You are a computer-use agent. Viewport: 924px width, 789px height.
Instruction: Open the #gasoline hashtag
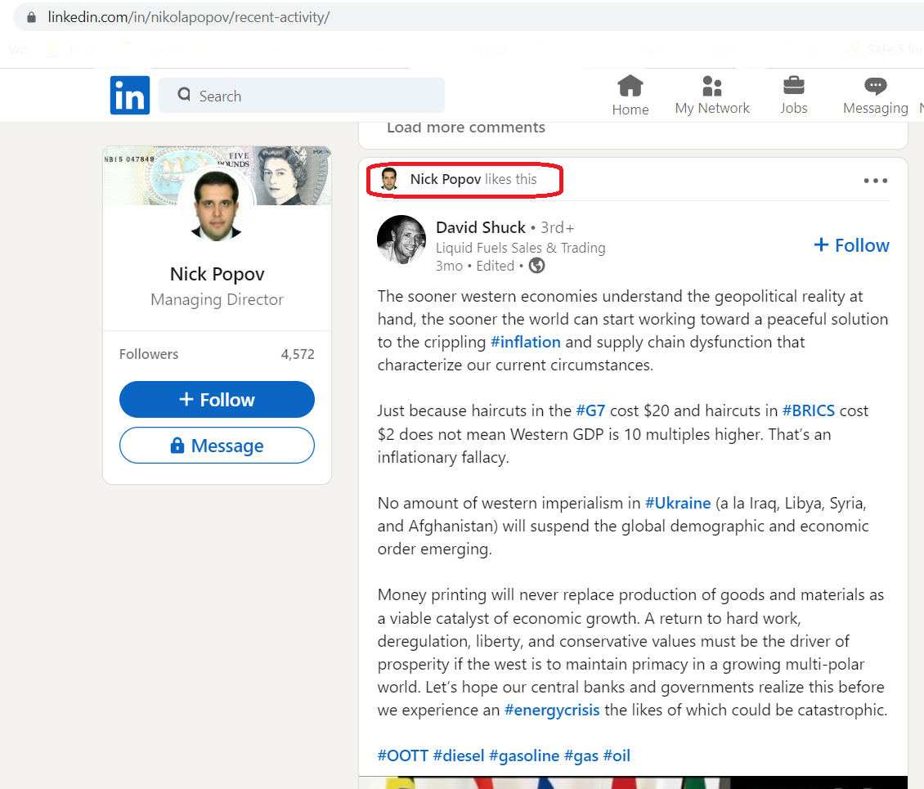[x=524, y=755]
